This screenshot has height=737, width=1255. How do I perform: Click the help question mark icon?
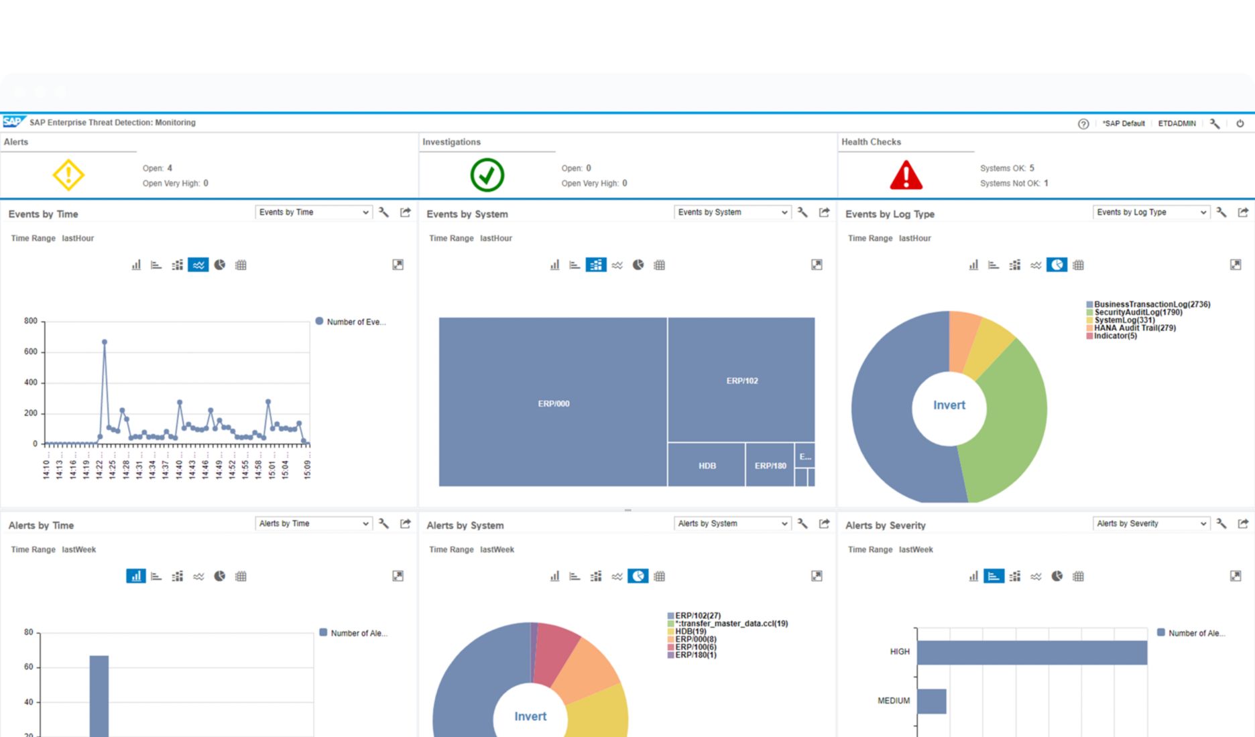pyautogui.click(x=1083, y=124)
